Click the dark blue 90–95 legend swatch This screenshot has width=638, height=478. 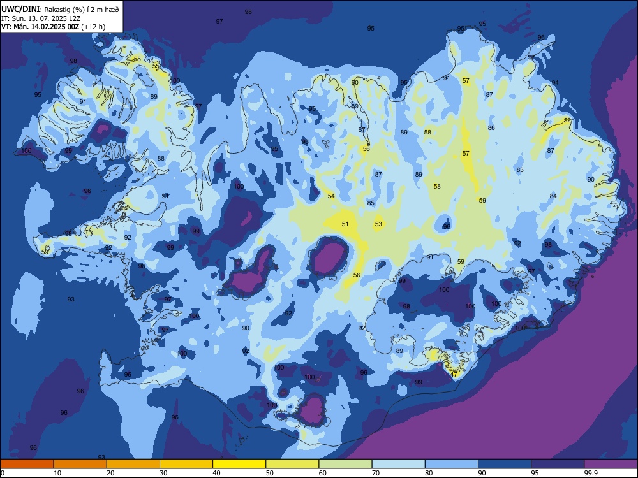coord(505,464)
